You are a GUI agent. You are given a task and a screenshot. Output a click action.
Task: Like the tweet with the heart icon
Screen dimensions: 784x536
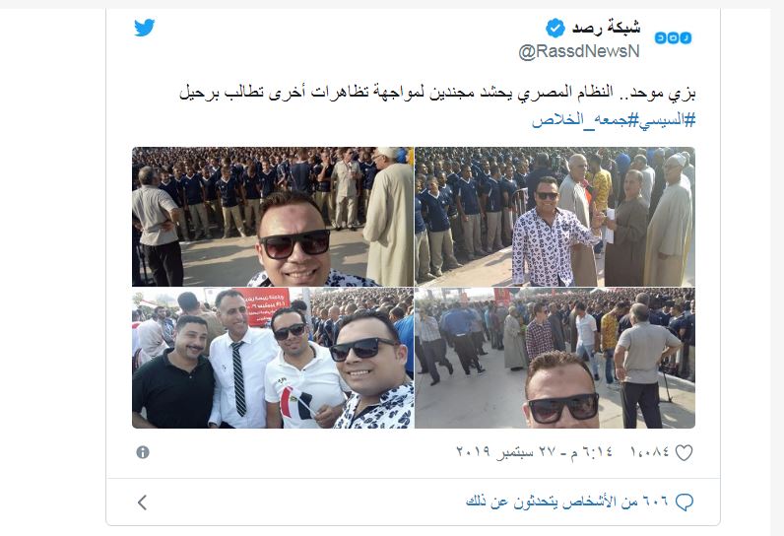684,453
